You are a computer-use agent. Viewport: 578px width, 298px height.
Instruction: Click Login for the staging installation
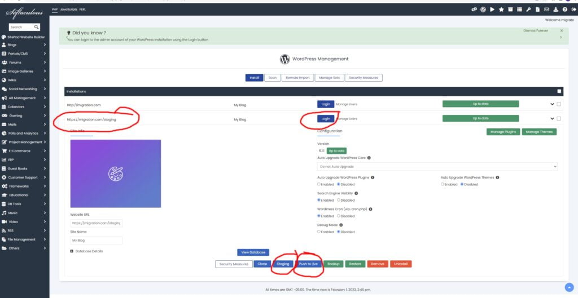[x=326, y=118]
